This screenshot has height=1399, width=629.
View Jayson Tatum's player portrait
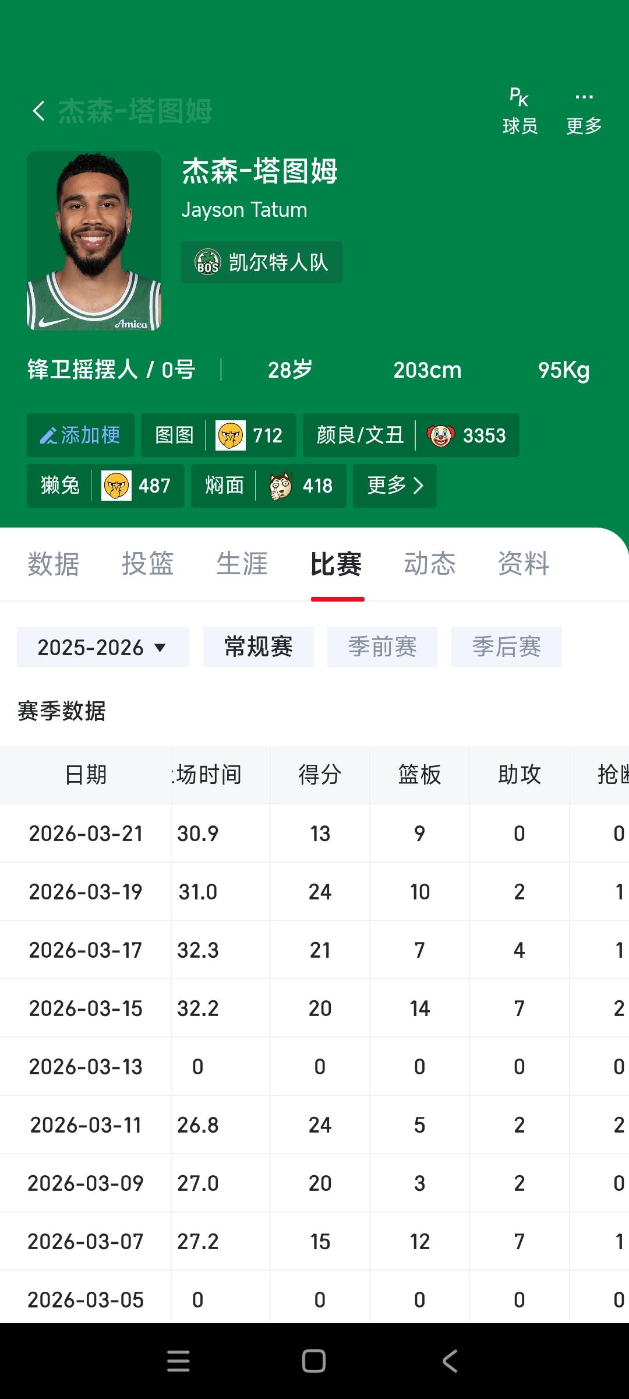pyautogui.click(x=94, y=241)
